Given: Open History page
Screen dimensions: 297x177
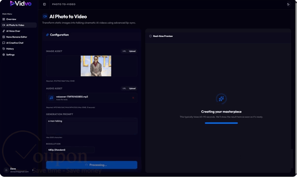Looking at the screenshot, I should [x=19, y=49].
